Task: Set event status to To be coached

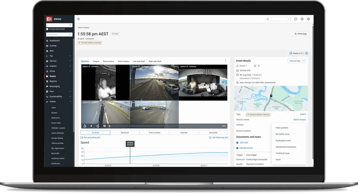Action: click(154, 133)
